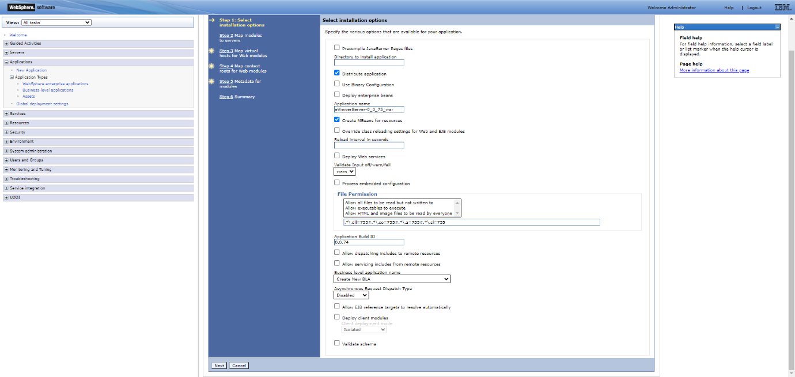Click the Application Build ID field

369,242
